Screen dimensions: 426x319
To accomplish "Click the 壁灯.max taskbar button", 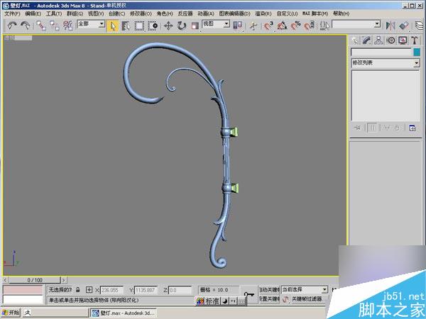I will [123, 313].
